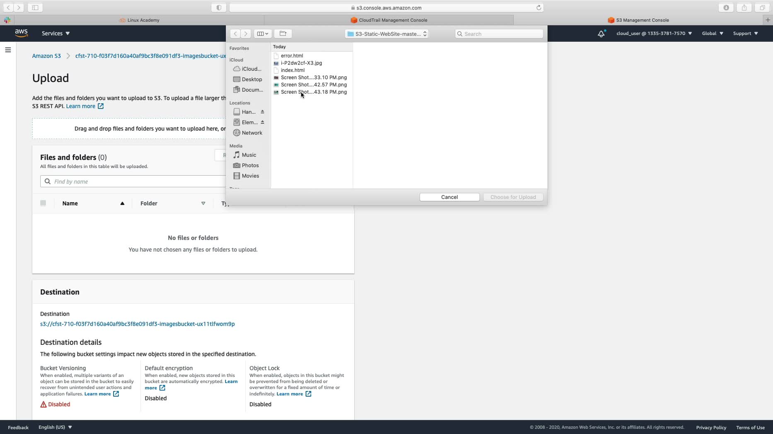
Task: Sort the files table by Folder column
Action: click(173, 203)
